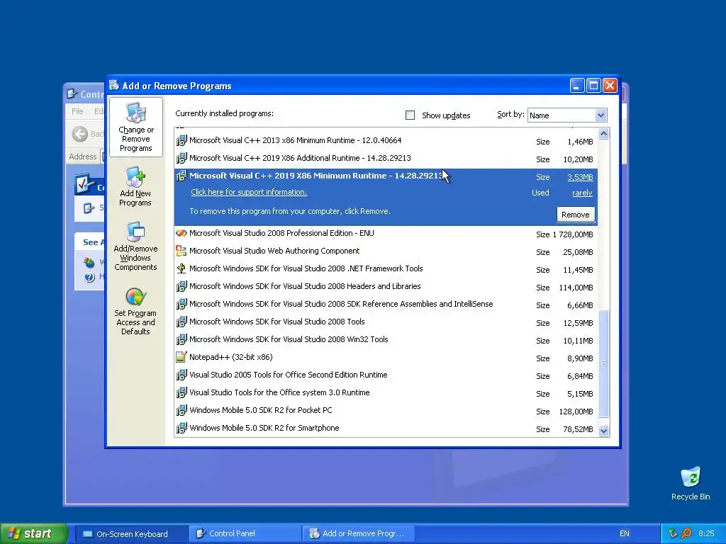Screen dimensions: 726x544
Task: Click the search magnifier tray icon
Action: (x=686, y=533)
